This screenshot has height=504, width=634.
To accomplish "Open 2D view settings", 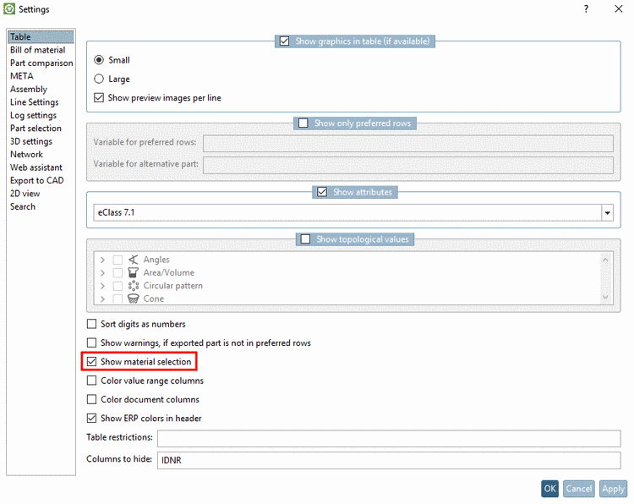I will click(25, 194).
